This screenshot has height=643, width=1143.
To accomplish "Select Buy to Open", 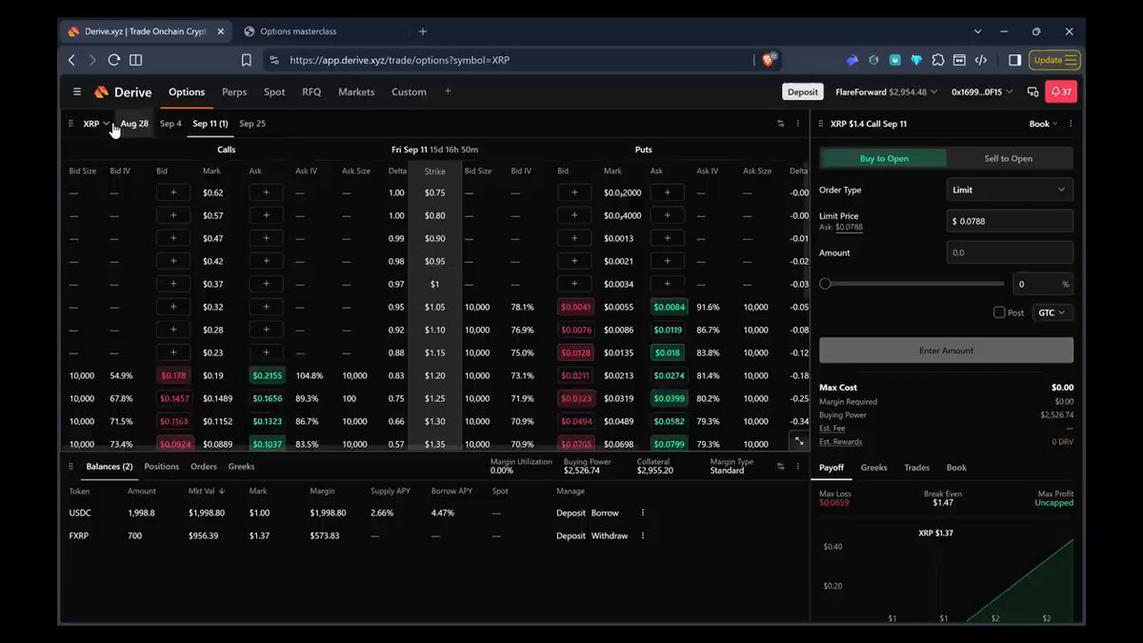I will pyautogui.click(x=884, y=159).
